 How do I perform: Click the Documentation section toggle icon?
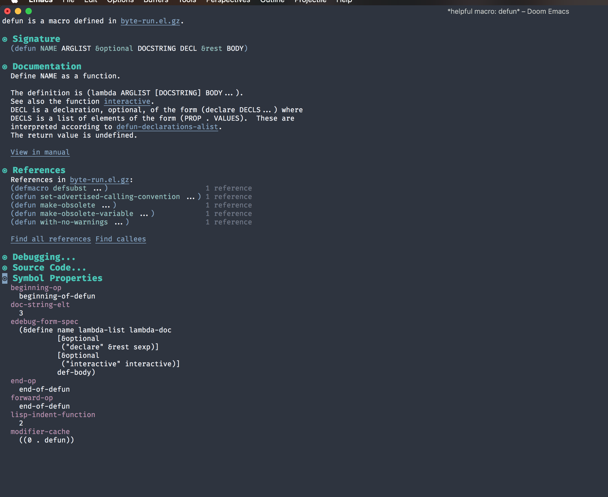[5, 66]
